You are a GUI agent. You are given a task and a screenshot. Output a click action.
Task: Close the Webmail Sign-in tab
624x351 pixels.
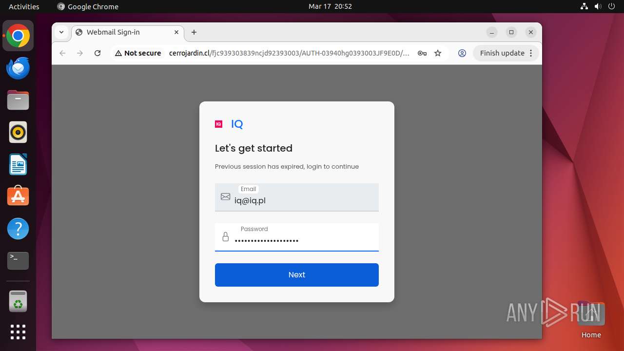pos(176,32)
